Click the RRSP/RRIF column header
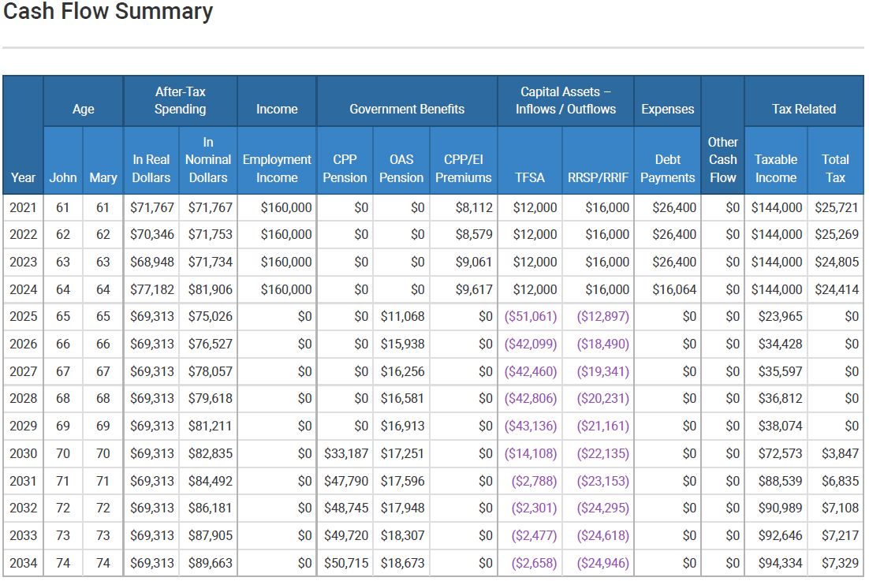869x581 pixels. pyautogui.click(x=598, y=177)
